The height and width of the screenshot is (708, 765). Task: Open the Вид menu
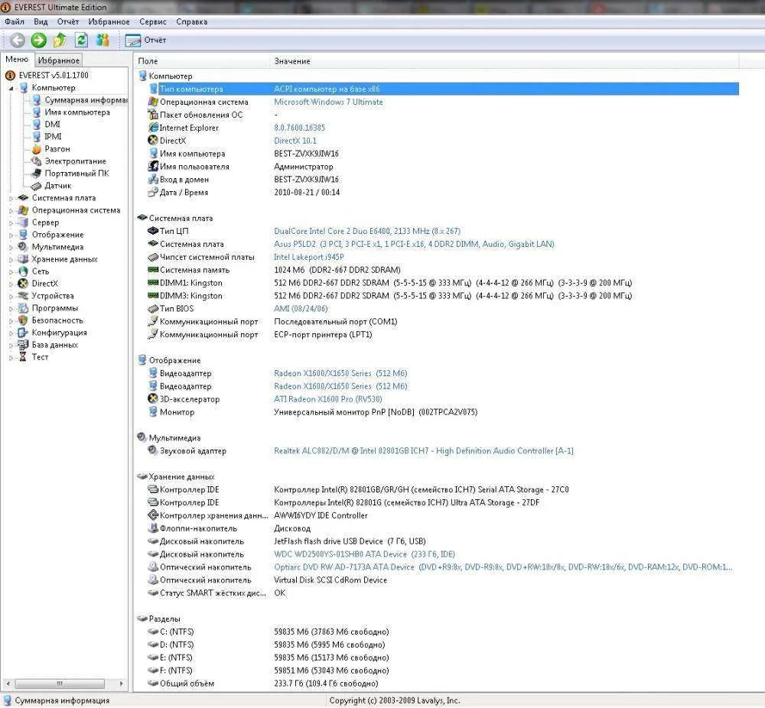click(41, 21)
